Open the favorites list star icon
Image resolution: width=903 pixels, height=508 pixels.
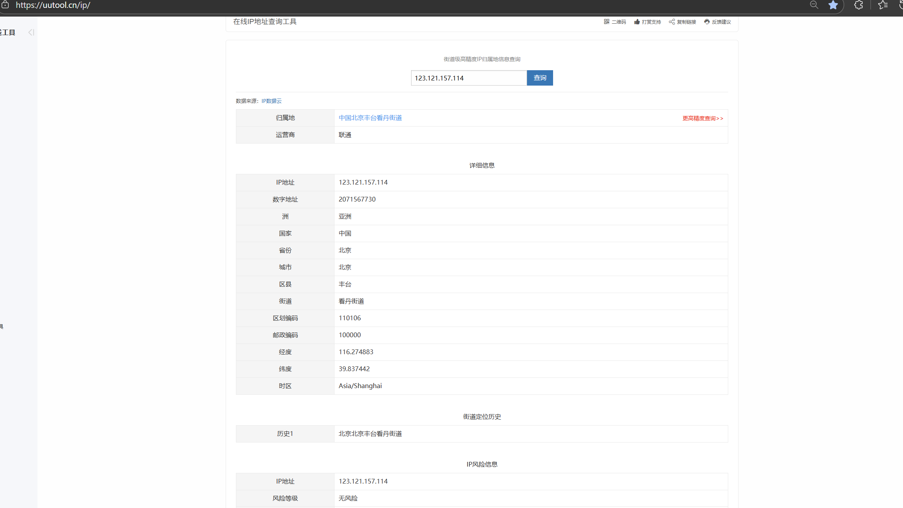pos(882,5)
